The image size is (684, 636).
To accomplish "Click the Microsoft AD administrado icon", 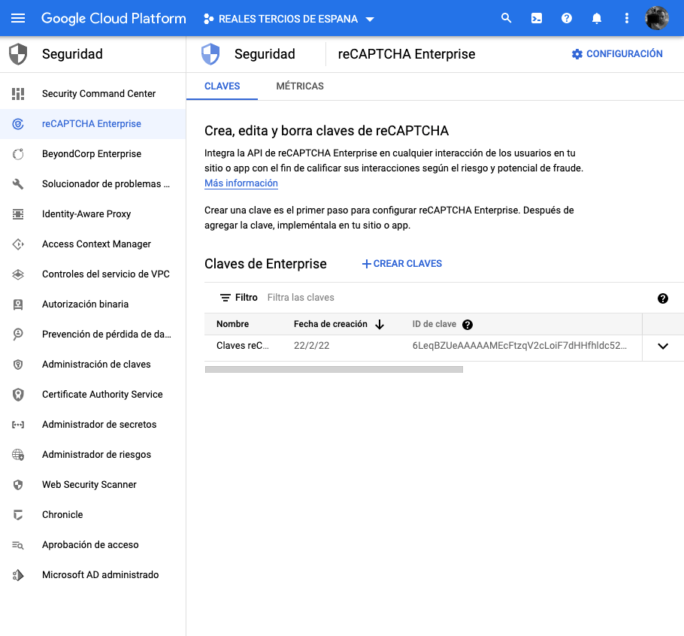I will tap(18, 575).
